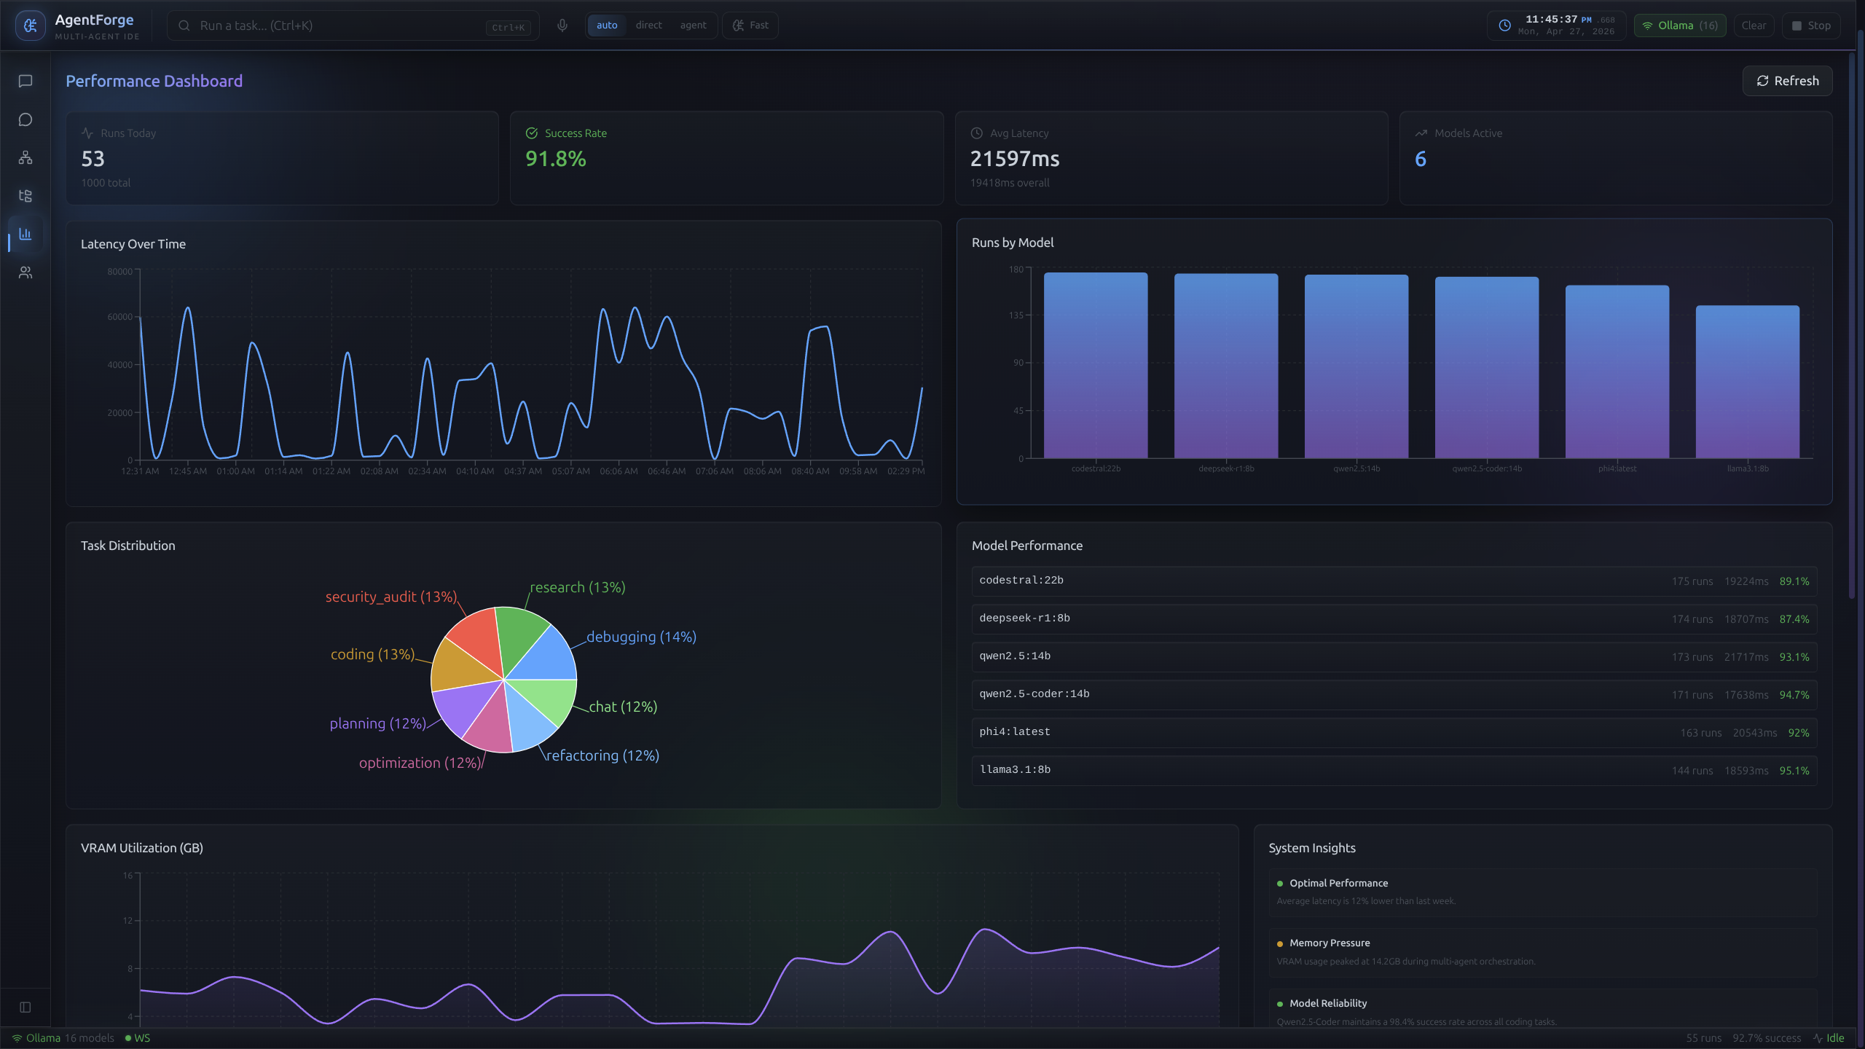Click the Idle activity icon in status bar
Image resolution: width=1865 pixels, height=1049 pixels.
pyautogui.click(x=1818, y=1038)
